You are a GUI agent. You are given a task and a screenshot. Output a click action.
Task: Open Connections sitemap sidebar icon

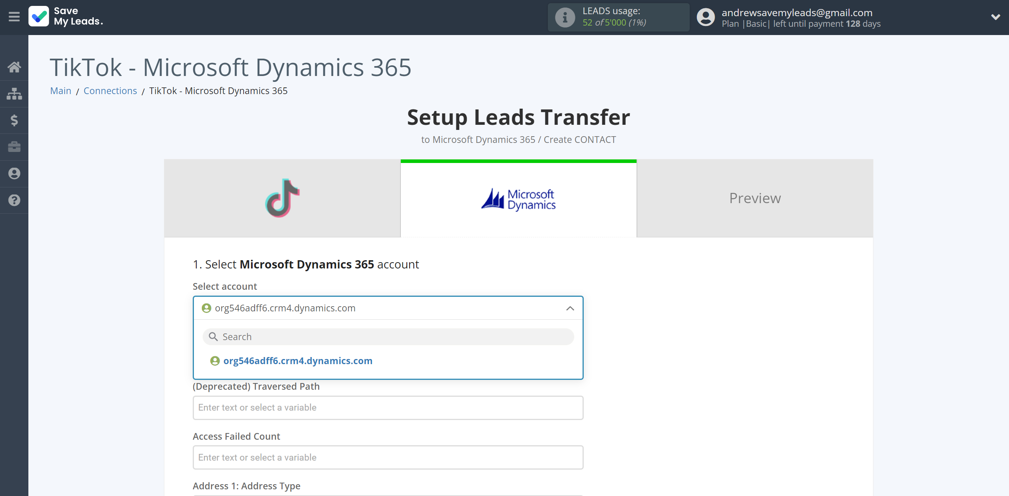pos(14,94)
